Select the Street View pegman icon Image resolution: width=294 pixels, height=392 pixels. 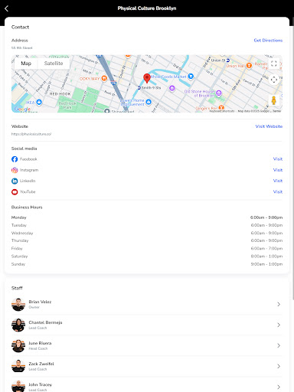click(x=274, y=100)
